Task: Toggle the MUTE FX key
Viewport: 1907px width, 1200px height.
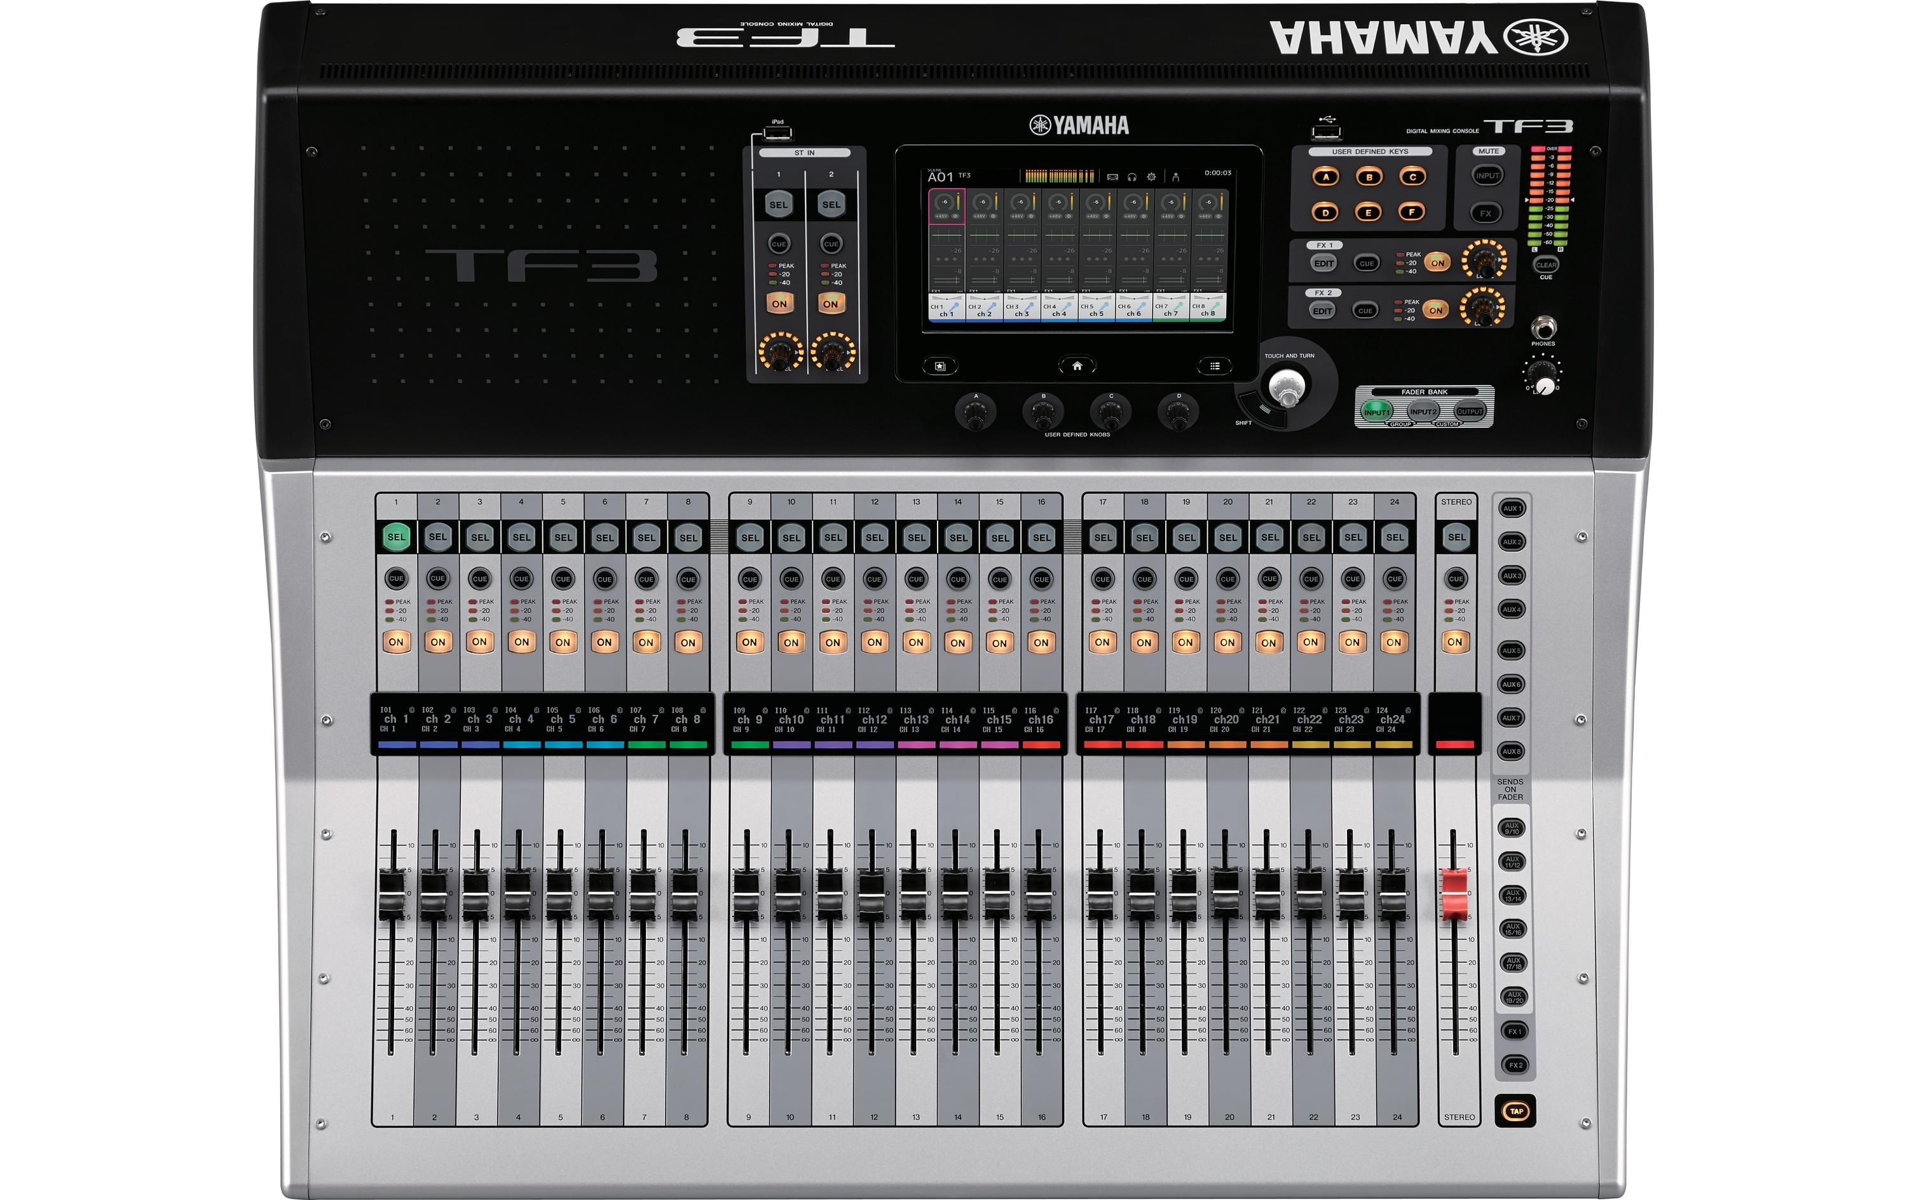Action: pos(1486,213)
